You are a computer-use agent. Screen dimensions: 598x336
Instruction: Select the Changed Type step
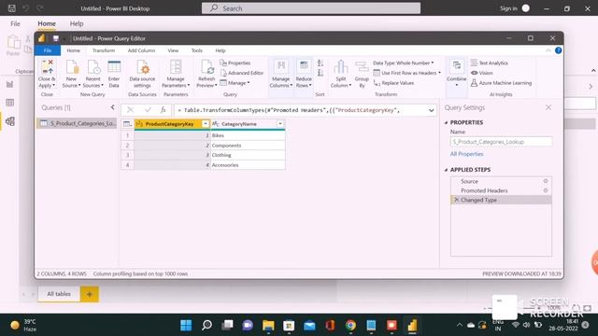tap(501, 200)
